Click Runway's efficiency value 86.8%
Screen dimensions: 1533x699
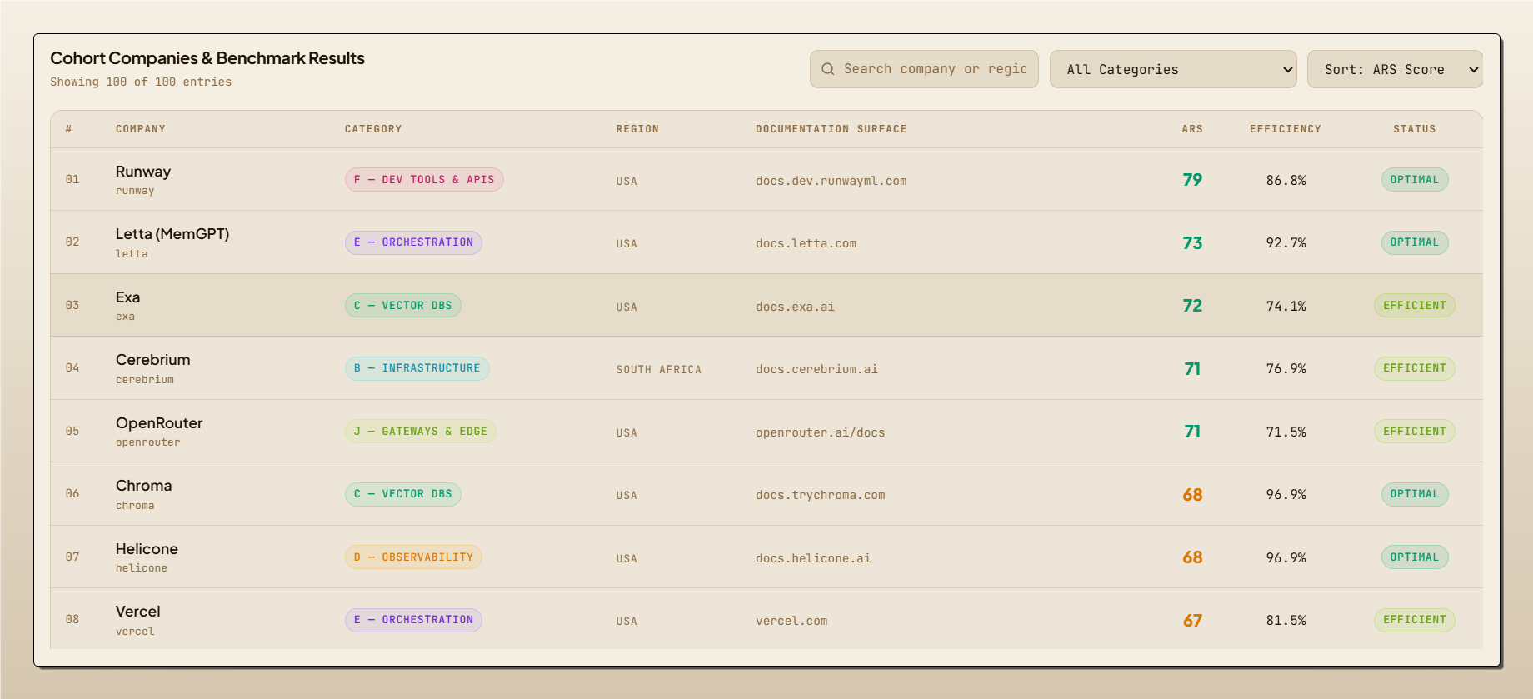click(1286, 180)
